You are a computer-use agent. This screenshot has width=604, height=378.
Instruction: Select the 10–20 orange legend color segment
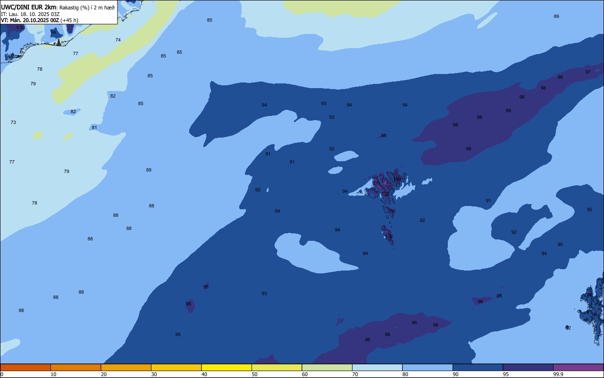(75, 367)
